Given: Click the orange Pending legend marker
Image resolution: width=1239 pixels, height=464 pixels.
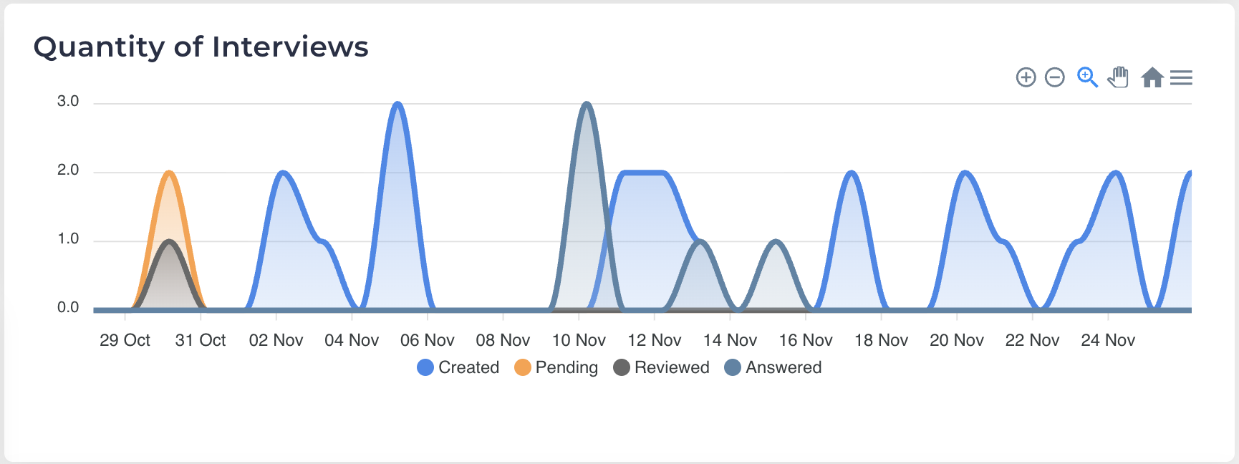Looking at the screenshot, I should 523,367.
